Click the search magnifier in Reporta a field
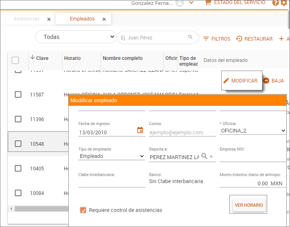290x227 pixels. [204, 156]
